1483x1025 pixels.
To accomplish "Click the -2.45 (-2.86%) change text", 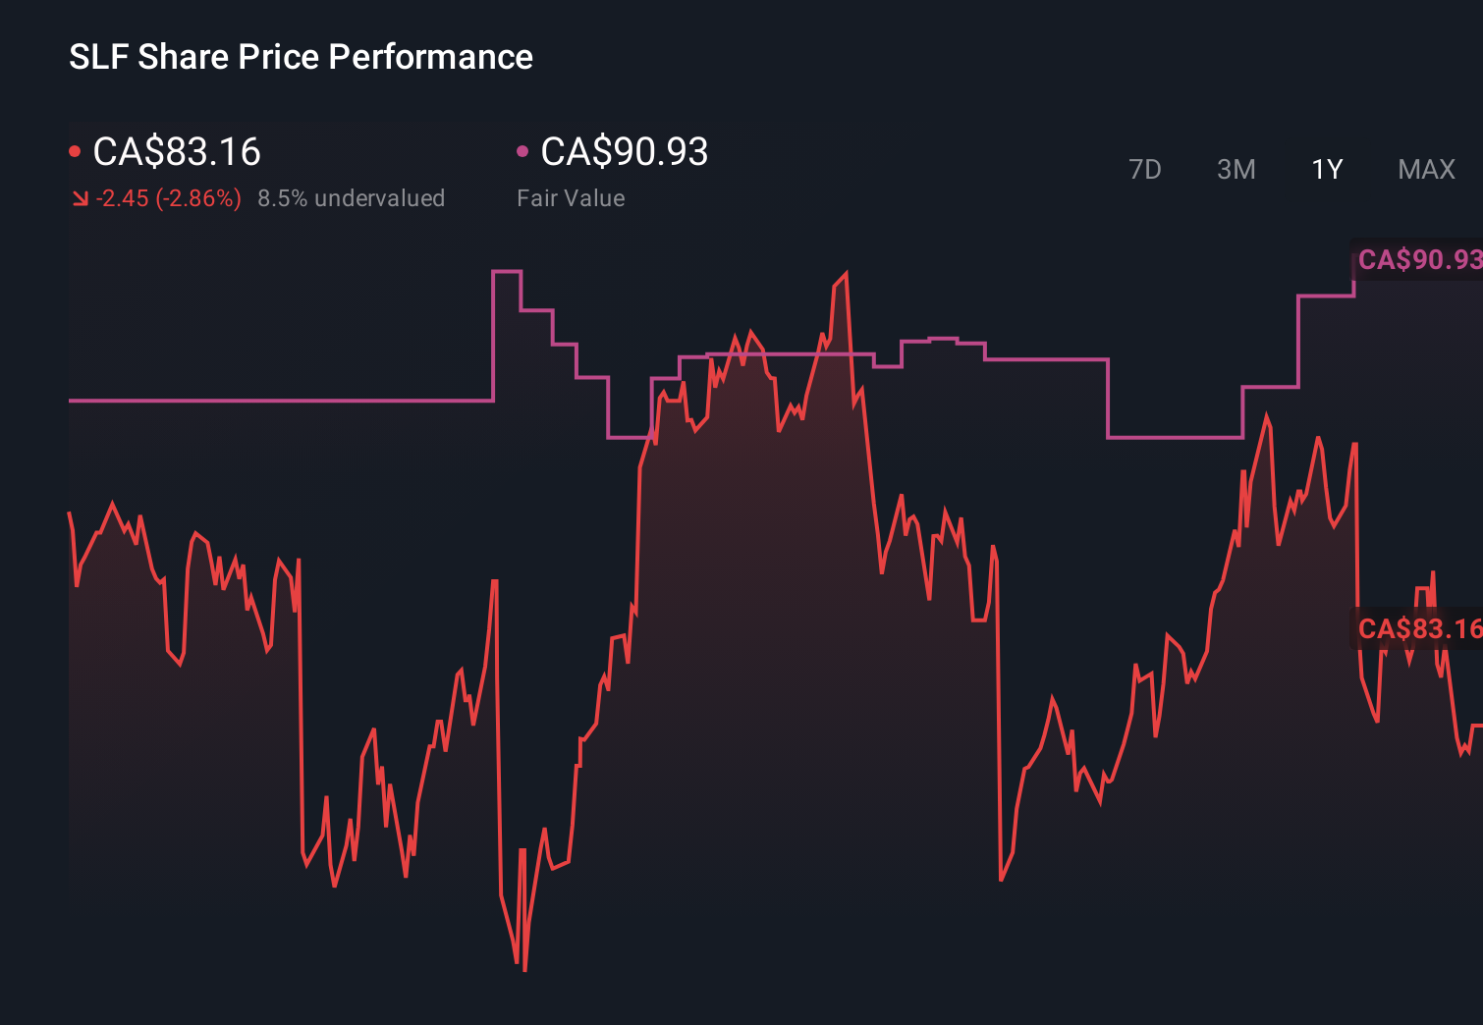I will coord(169,198).
